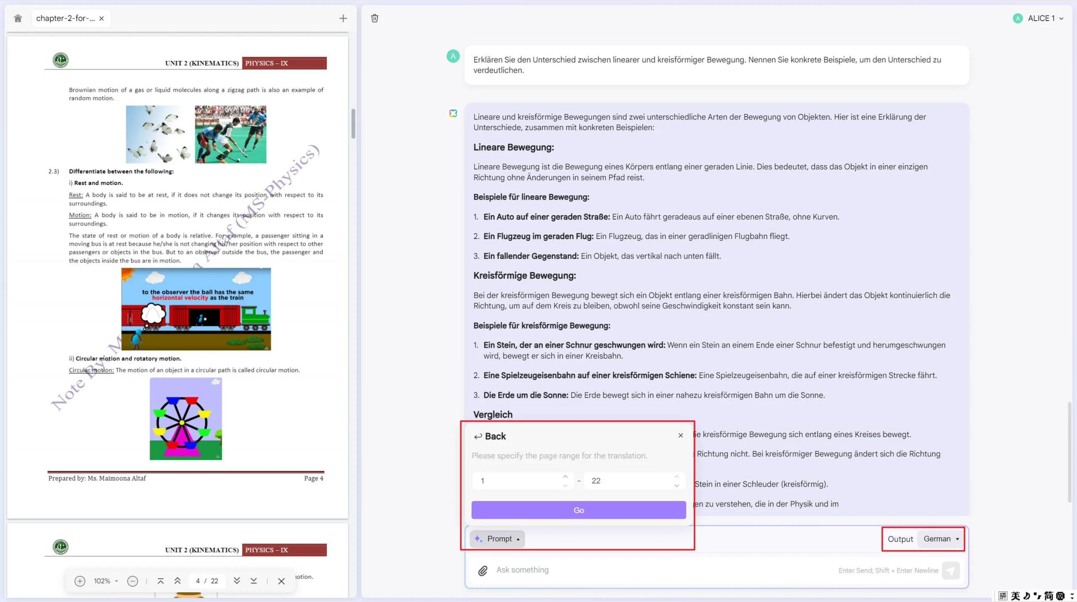Click the home icon
This screenshot has height=602, width=1077.
(x=18, y=18)
